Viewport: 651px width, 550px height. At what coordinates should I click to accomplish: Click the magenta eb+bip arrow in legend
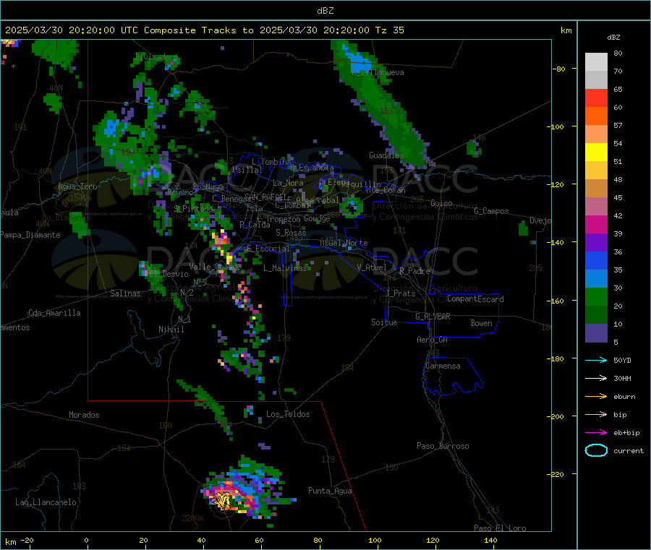pos(596,432)
